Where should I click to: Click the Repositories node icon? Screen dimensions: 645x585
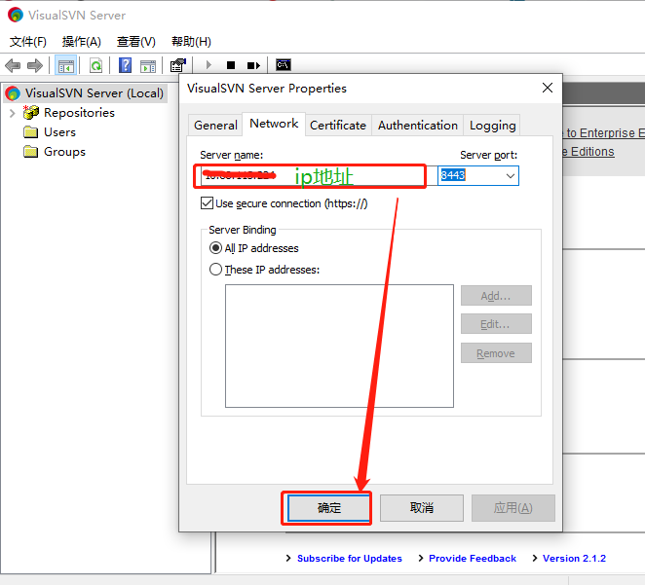[31, 112]
